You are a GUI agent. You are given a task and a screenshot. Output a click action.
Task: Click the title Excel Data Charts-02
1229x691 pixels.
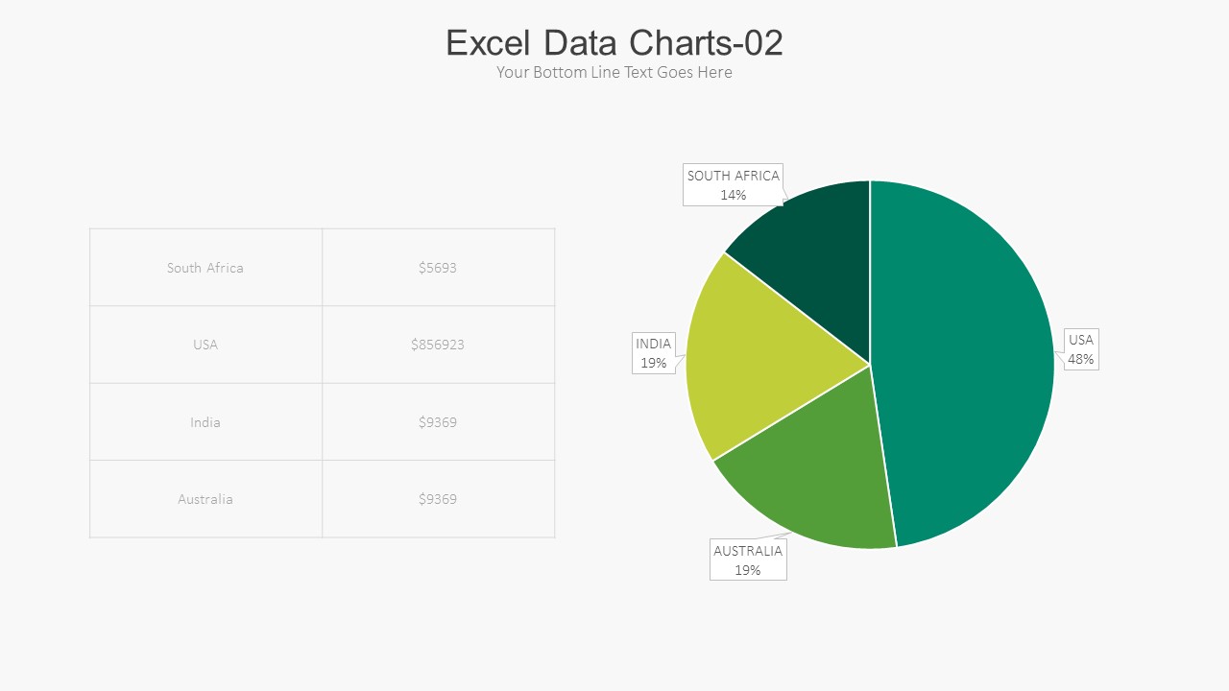point(614,43)
